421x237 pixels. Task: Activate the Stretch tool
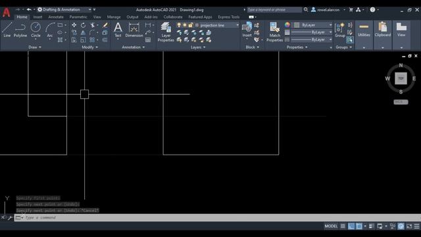tap(74, 39)
